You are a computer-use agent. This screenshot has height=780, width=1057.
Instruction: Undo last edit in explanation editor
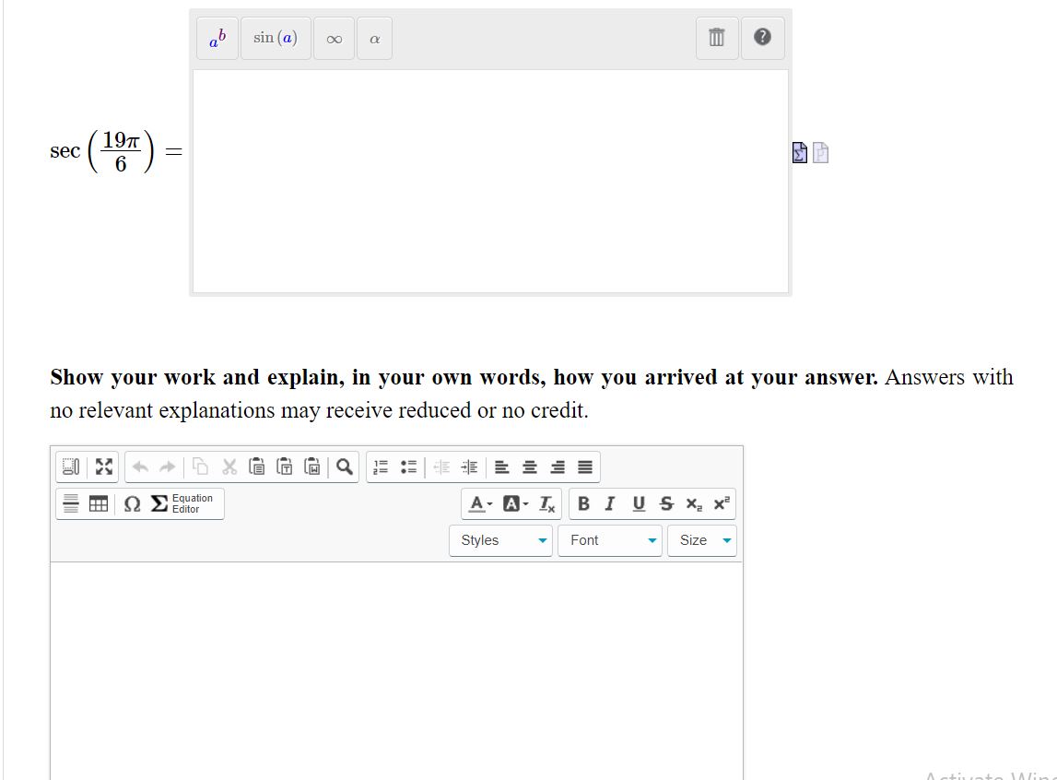(x=140, y=467)
